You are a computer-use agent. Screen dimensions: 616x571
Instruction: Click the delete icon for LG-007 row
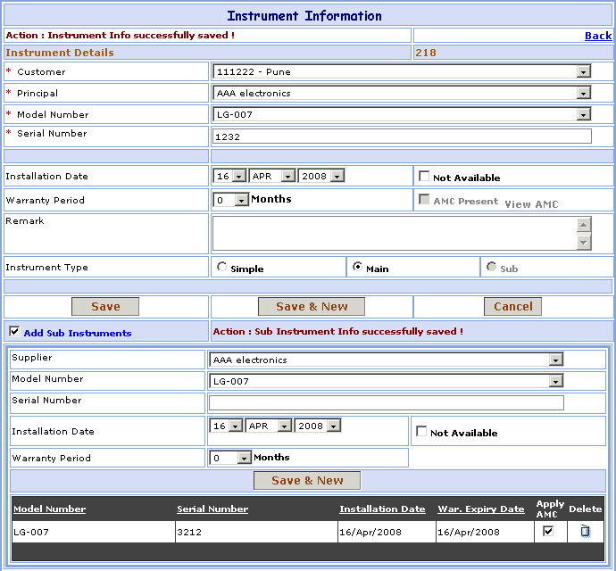click(x=585, y=532)
